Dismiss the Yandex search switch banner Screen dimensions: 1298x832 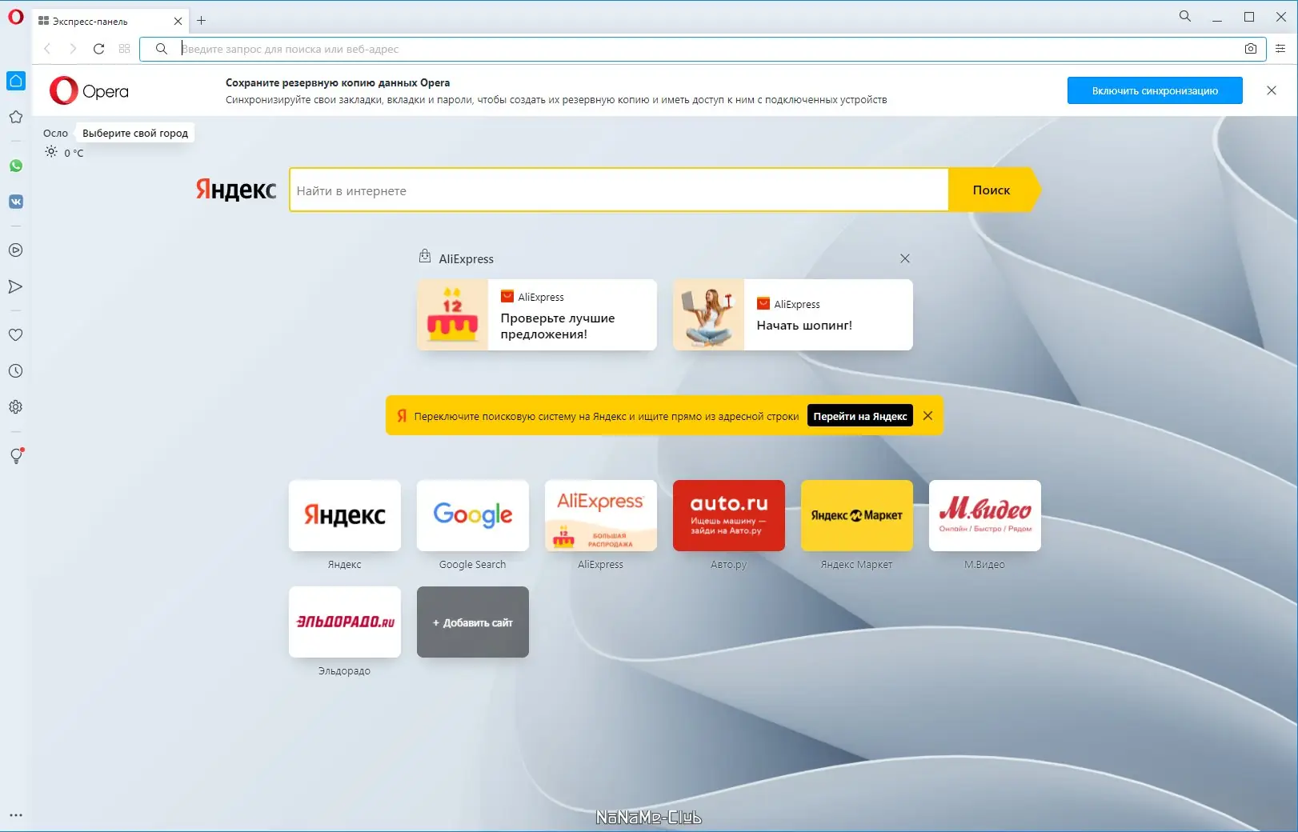tap(927, 416)
